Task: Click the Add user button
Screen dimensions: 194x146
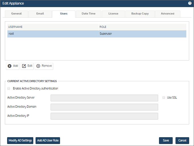Action: [x=13, y=66]
